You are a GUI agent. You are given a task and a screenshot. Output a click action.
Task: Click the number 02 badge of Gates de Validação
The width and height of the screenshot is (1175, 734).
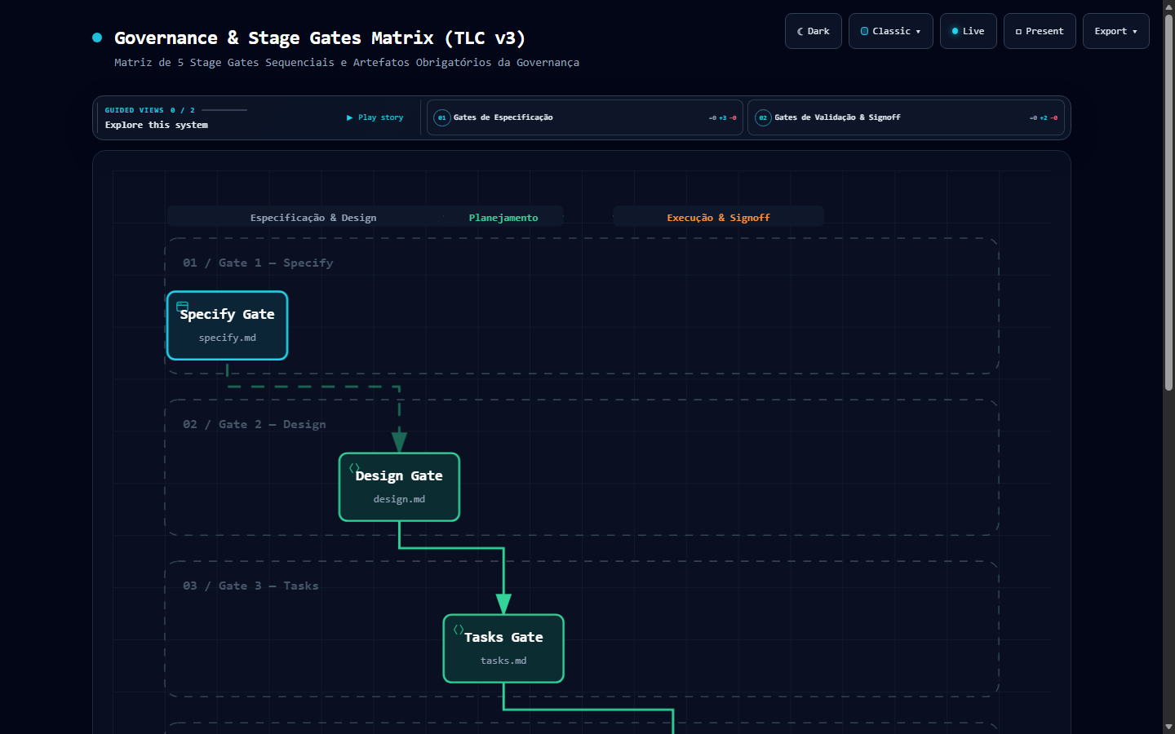point(763,117)
